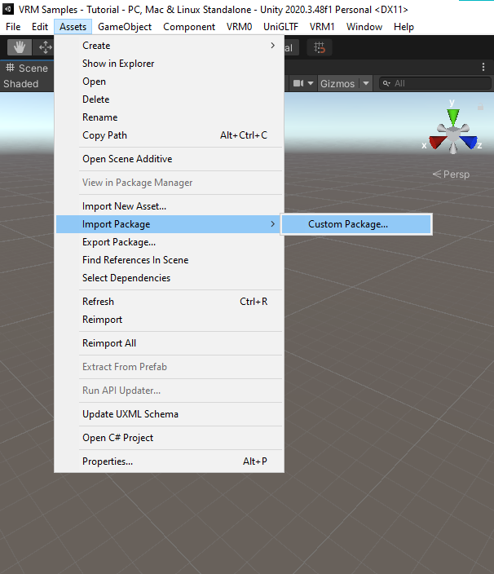The width and height of the screenshot is (494, 574).
Task: Choose Reimport All
Action: 169,343
